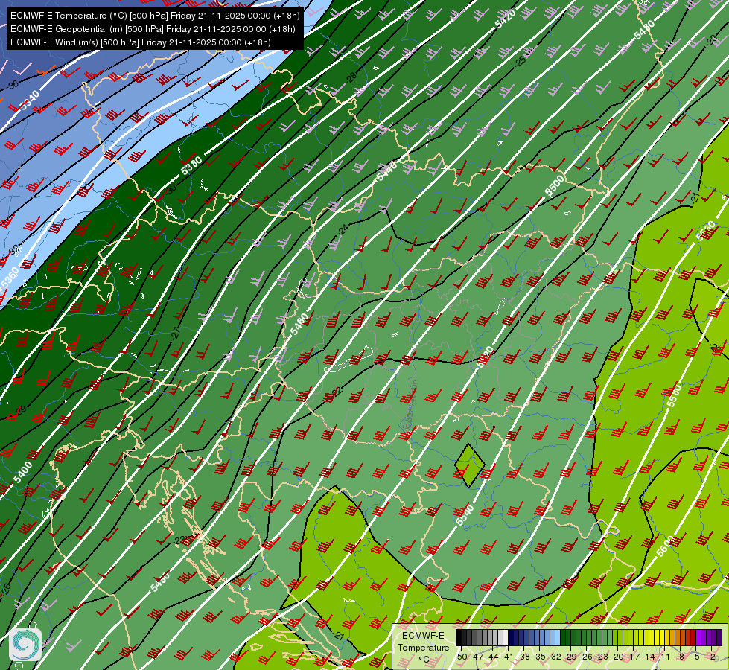Select the ECMWF-E Temperature 500 hPa title line
The height and width of the screenshot is (670, 729).
click(155, 16)
